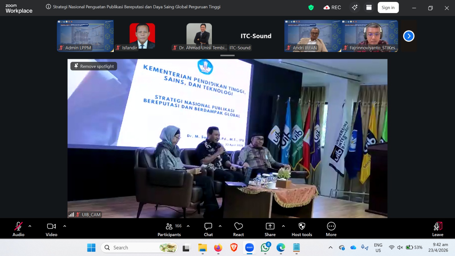The width and height of the screenshot is (455, 256).
Task: Open the apps grid icon
Action: click(369, 8)
